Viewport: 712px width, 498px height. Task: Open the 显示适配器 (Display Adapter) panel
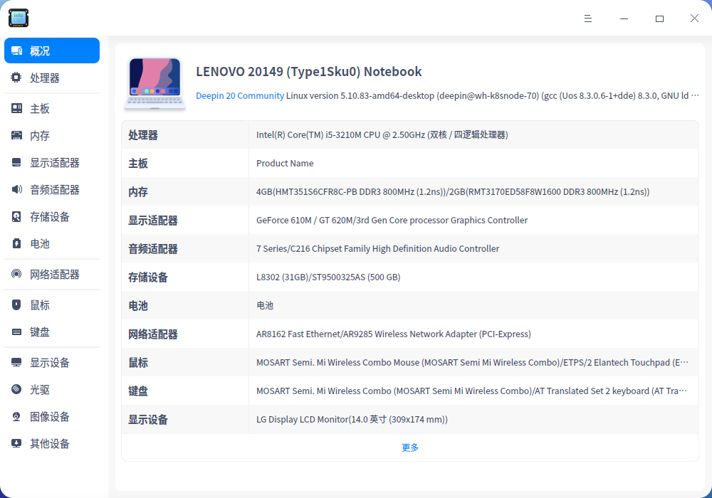[x=43, y=162]
